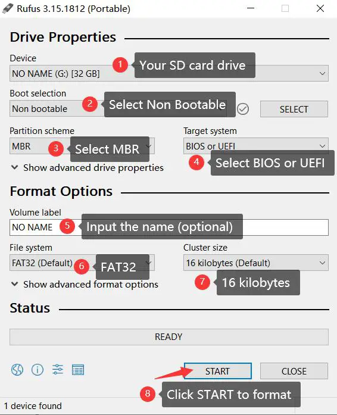Image resolution: width=337 pixels, height=415 pixels.
Task: Click the checksum checkmark icon beside SELECT
Action: coord(243,109)
